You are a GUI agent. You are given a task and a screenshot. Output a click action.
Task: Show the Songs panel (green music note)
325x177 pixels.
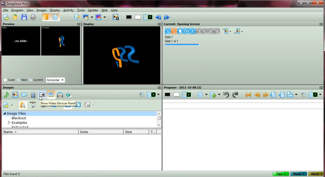(x=6, y=95)
